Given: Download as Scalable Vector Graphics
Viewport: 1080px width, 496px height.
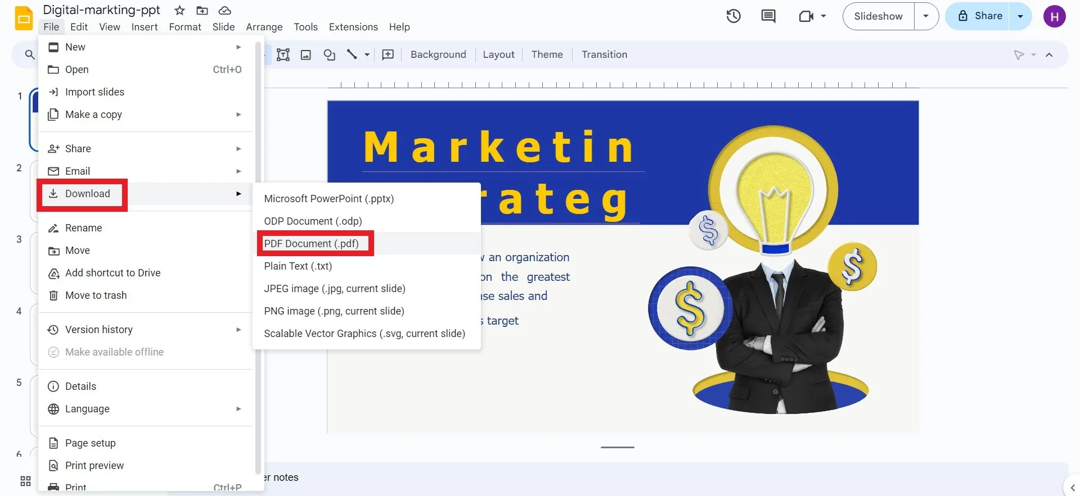Looking at the screenshot, I should [x=367, y=334].
